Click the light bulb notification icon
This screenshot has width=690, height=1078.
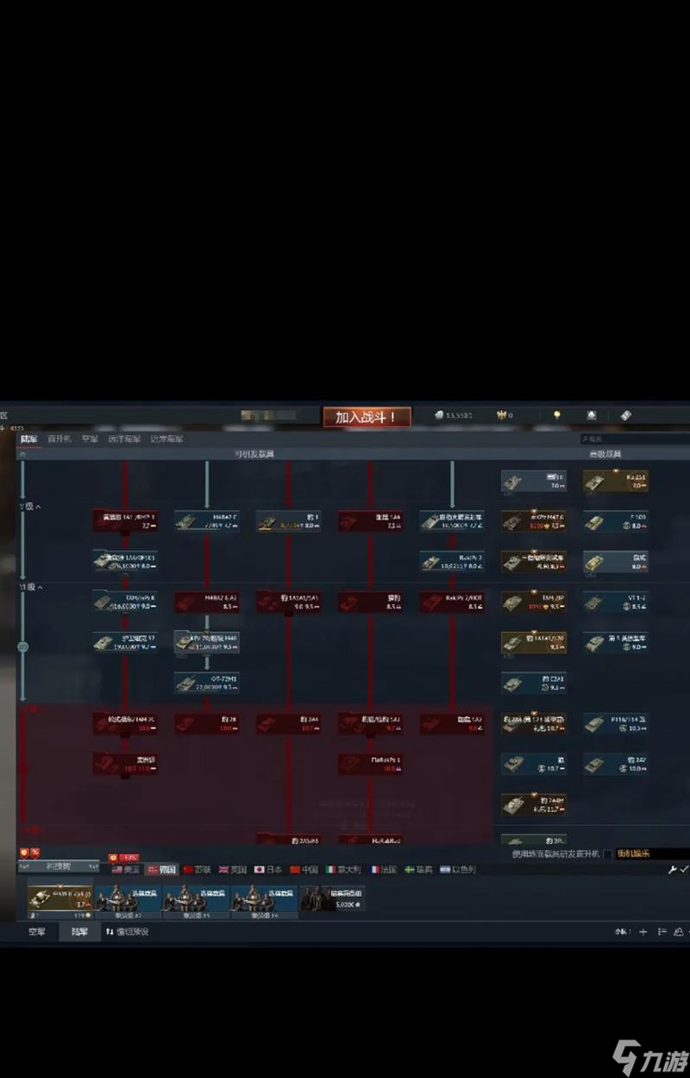556,415
